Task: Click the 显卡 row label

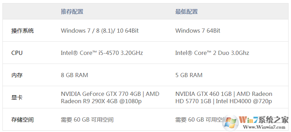Action: 17,97
